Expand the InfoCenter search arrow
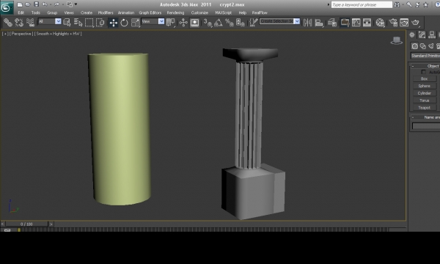This screenshot has width=440, height=264. point(329,4)
